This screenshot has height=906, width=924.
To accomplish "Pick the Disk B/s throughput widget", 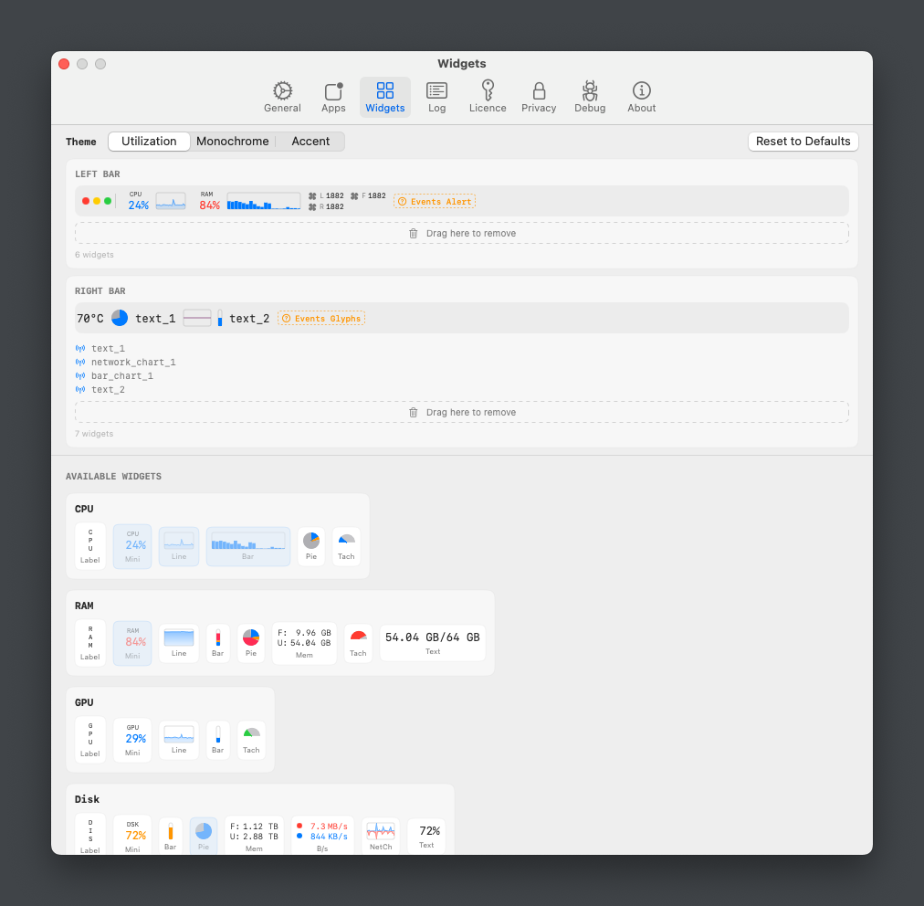I will [x=322, y=835].
